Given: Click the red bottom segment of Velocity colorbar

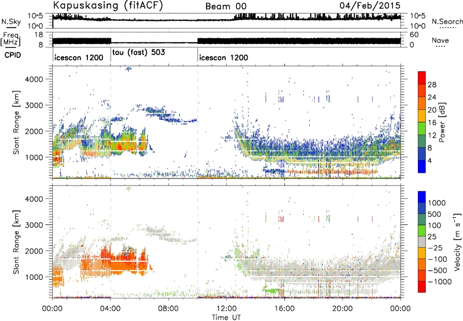Looking at the screenshot, I should click(422, 287).
